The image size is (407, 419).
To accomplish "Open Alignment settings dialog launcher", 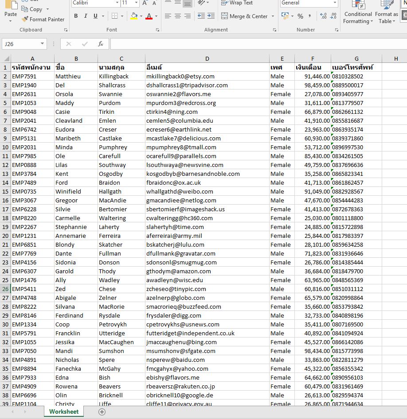I will [274, 30].
